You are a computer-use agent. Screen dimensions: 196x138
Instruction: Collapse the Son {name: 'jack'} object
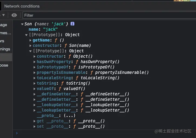pyautogui.click(x=22, y=24)
